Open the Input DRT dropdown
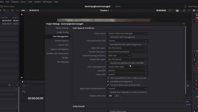 [x=128, y=71]
